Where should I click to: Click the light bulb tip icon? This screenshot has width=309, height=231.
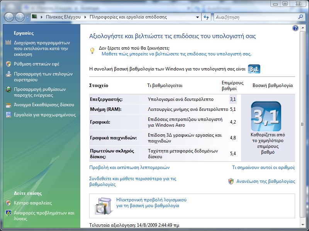(92, 51)
